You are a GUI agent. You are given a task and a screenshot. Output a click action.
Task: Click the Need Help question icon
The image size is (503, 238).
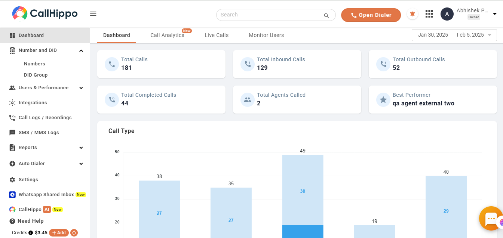pos(12,221)
